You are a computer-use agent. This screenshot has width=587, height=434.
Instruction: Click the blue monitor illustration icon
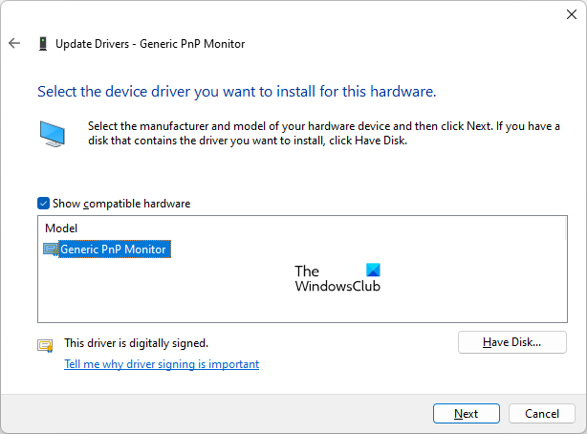pyautogui.click(x=53, y=134)
